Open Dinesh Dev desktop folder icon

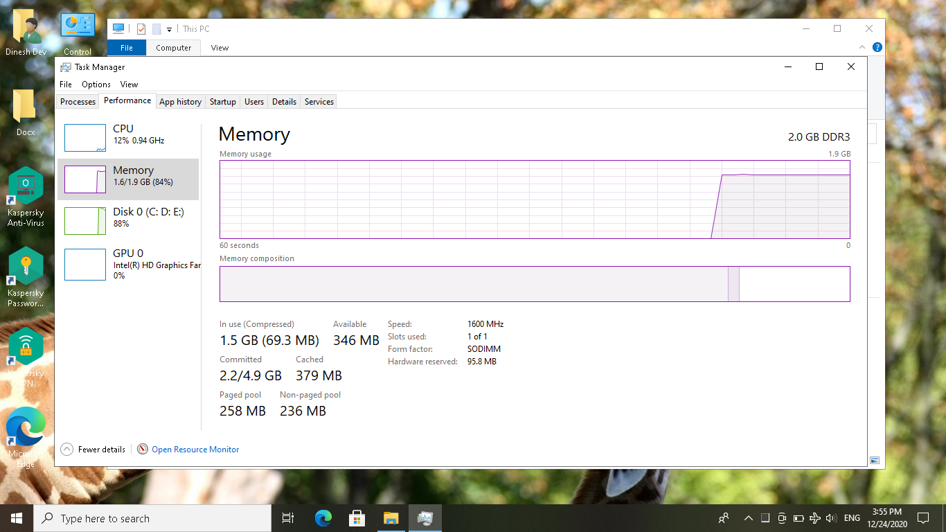click(26, 33)
